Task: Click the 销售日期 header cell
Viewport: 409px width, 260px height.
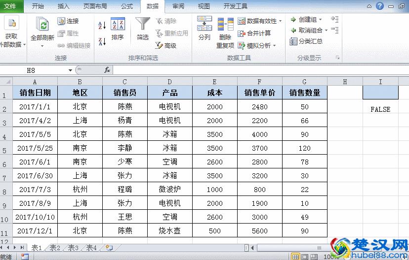Action: [35, 93]
